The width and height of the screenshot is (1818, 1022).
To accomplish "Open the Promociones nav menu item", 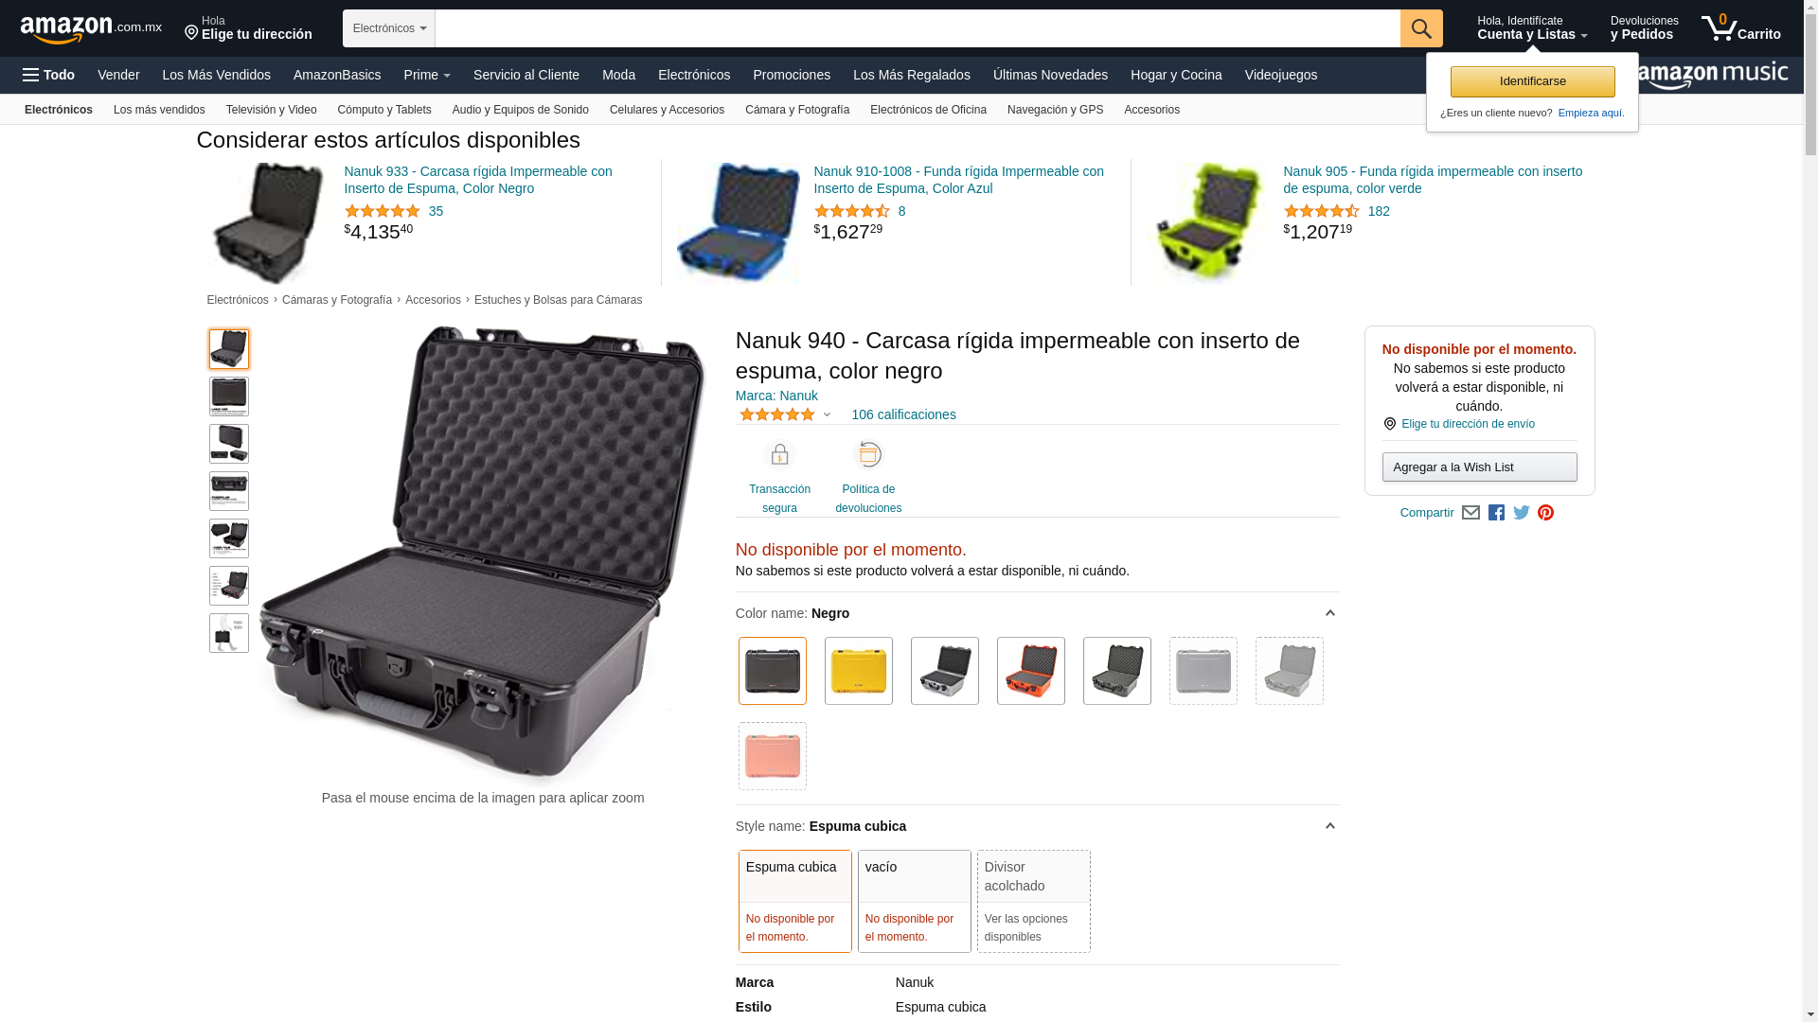I will coord(792,75).
